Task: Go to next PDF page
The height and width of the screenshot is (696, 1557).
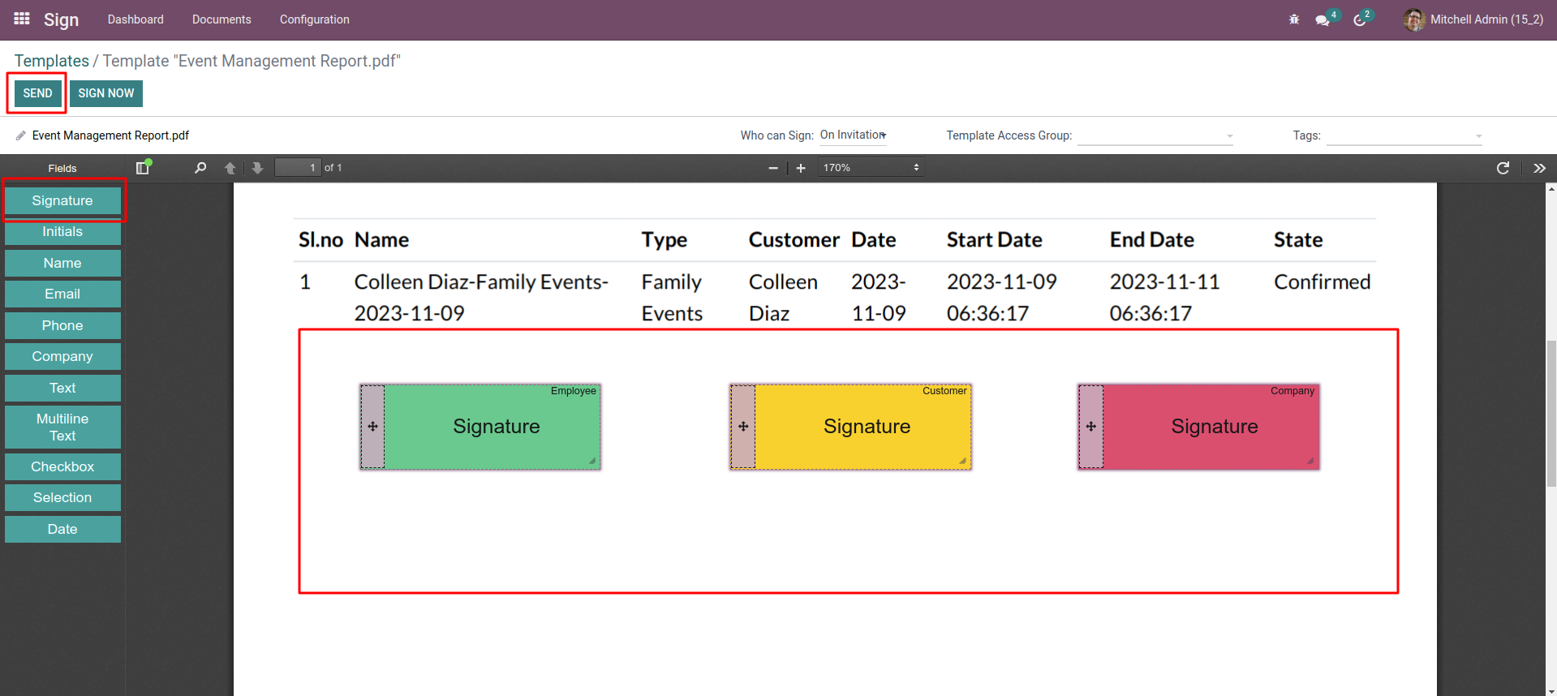Action: (257, 168)
